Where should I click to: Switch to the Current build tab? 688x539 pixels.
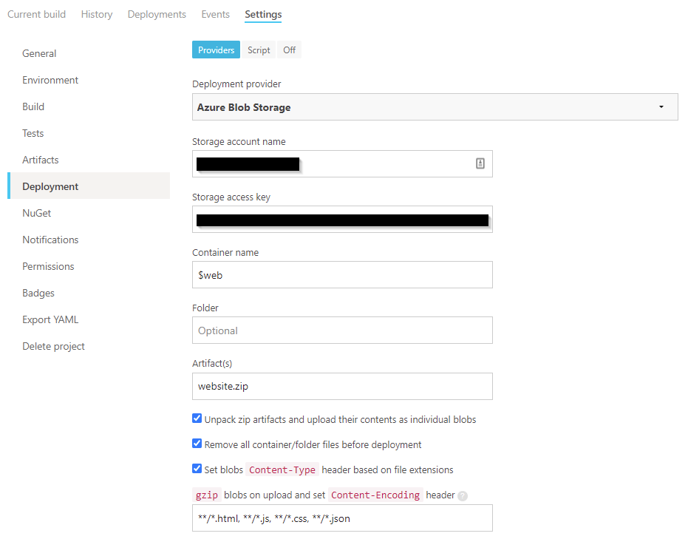(36, 14)
